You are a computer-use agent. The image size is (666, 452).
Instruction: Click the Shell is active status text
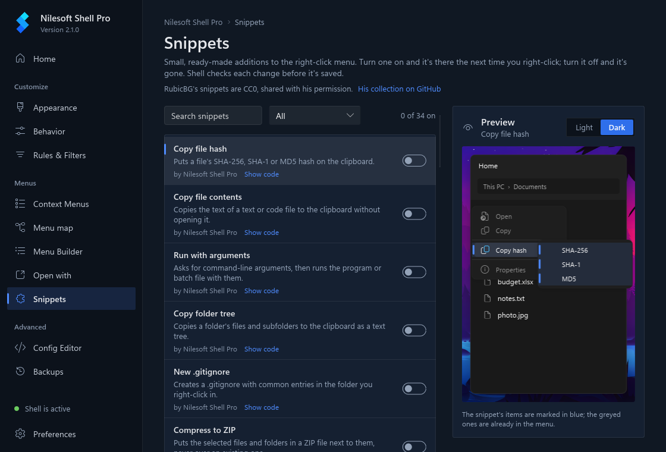[48, 409]
